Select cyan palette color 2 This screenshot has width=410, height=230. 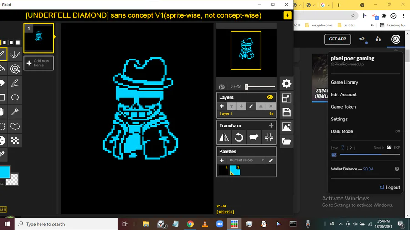click(235, 170)
